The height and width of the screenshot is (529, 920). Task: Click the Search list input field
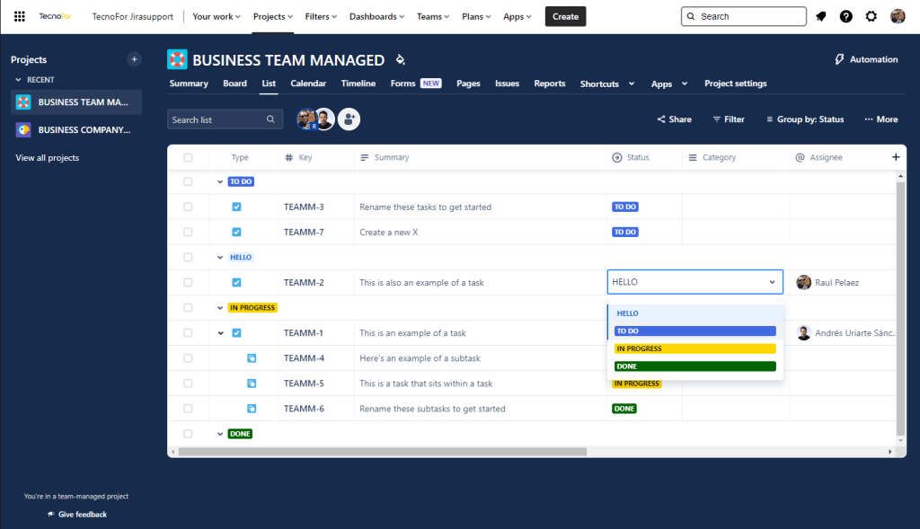[217, 119]
